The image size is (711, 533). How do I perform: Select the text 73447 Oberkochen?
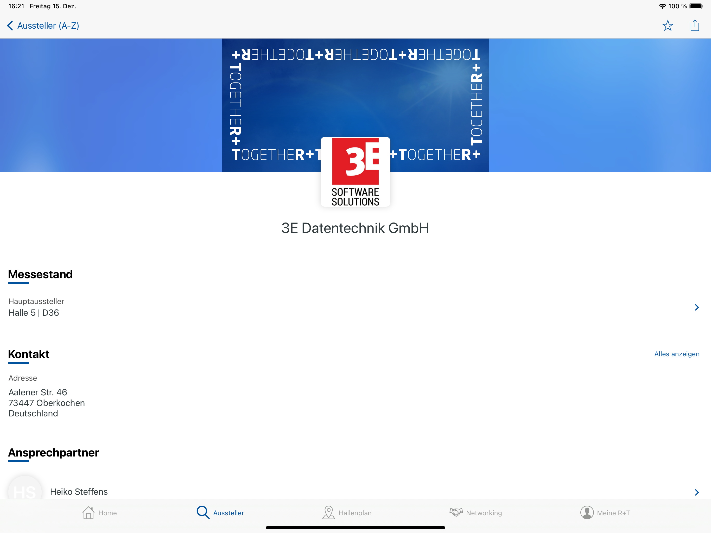47,403
